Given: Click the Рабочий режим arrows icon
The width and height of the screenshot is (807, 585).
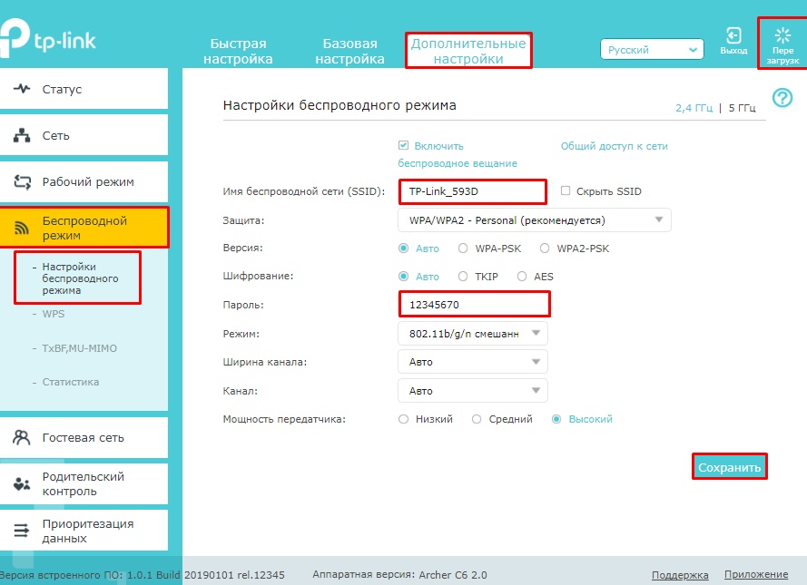Looking at the screenshot, I should click(x=22, y=181).
